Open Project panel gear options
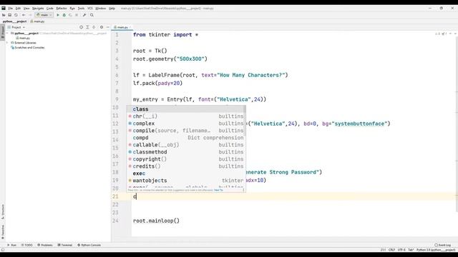 (x=102, y=27)
